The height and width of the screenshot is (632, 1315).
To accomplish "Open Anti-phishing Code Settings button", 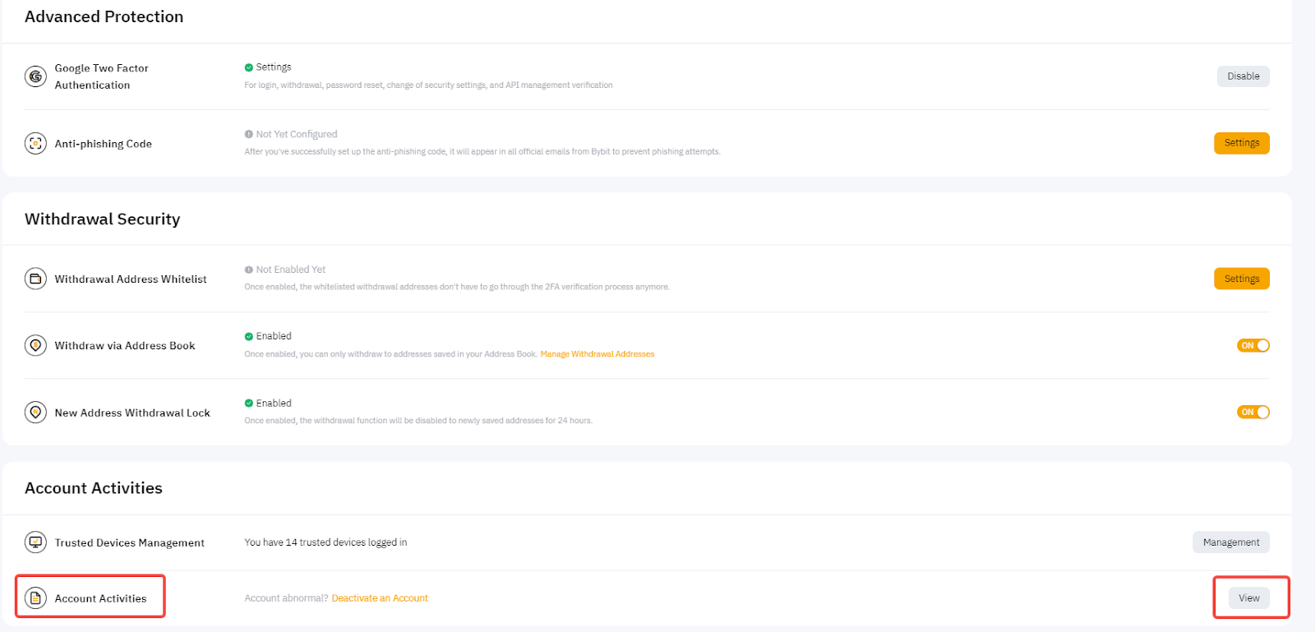I will coord(1241,143).
